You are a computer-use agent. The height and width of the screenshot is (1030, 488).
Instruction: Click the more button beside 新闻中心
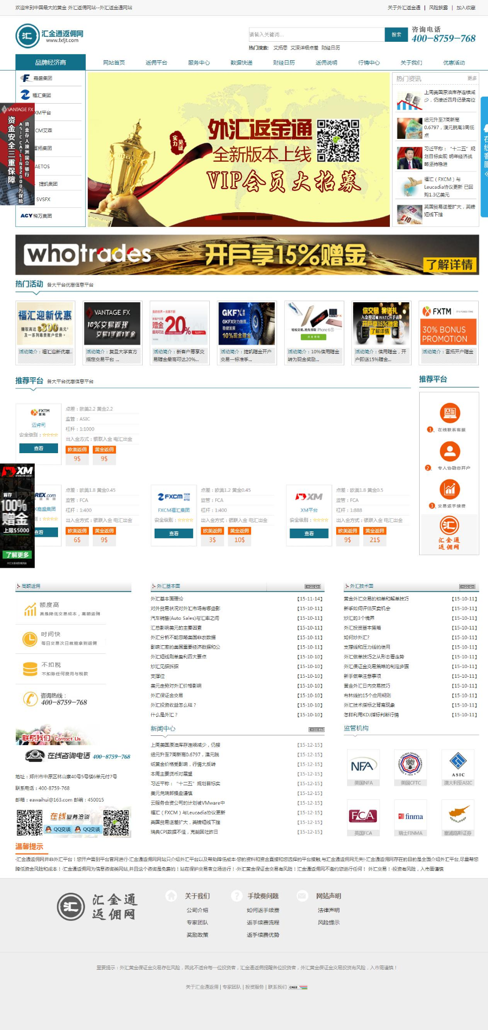(317, 729)
